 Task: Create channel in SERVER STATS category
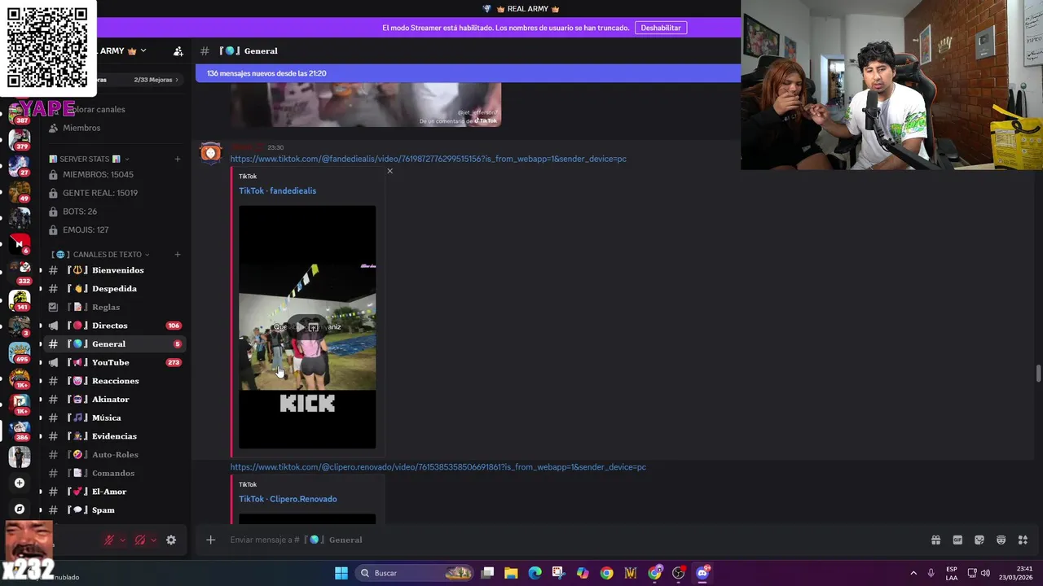[x=178, y=159]
